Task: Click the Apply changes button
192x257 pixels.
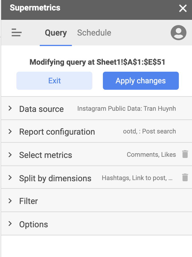Action: (x=141, y=81)
